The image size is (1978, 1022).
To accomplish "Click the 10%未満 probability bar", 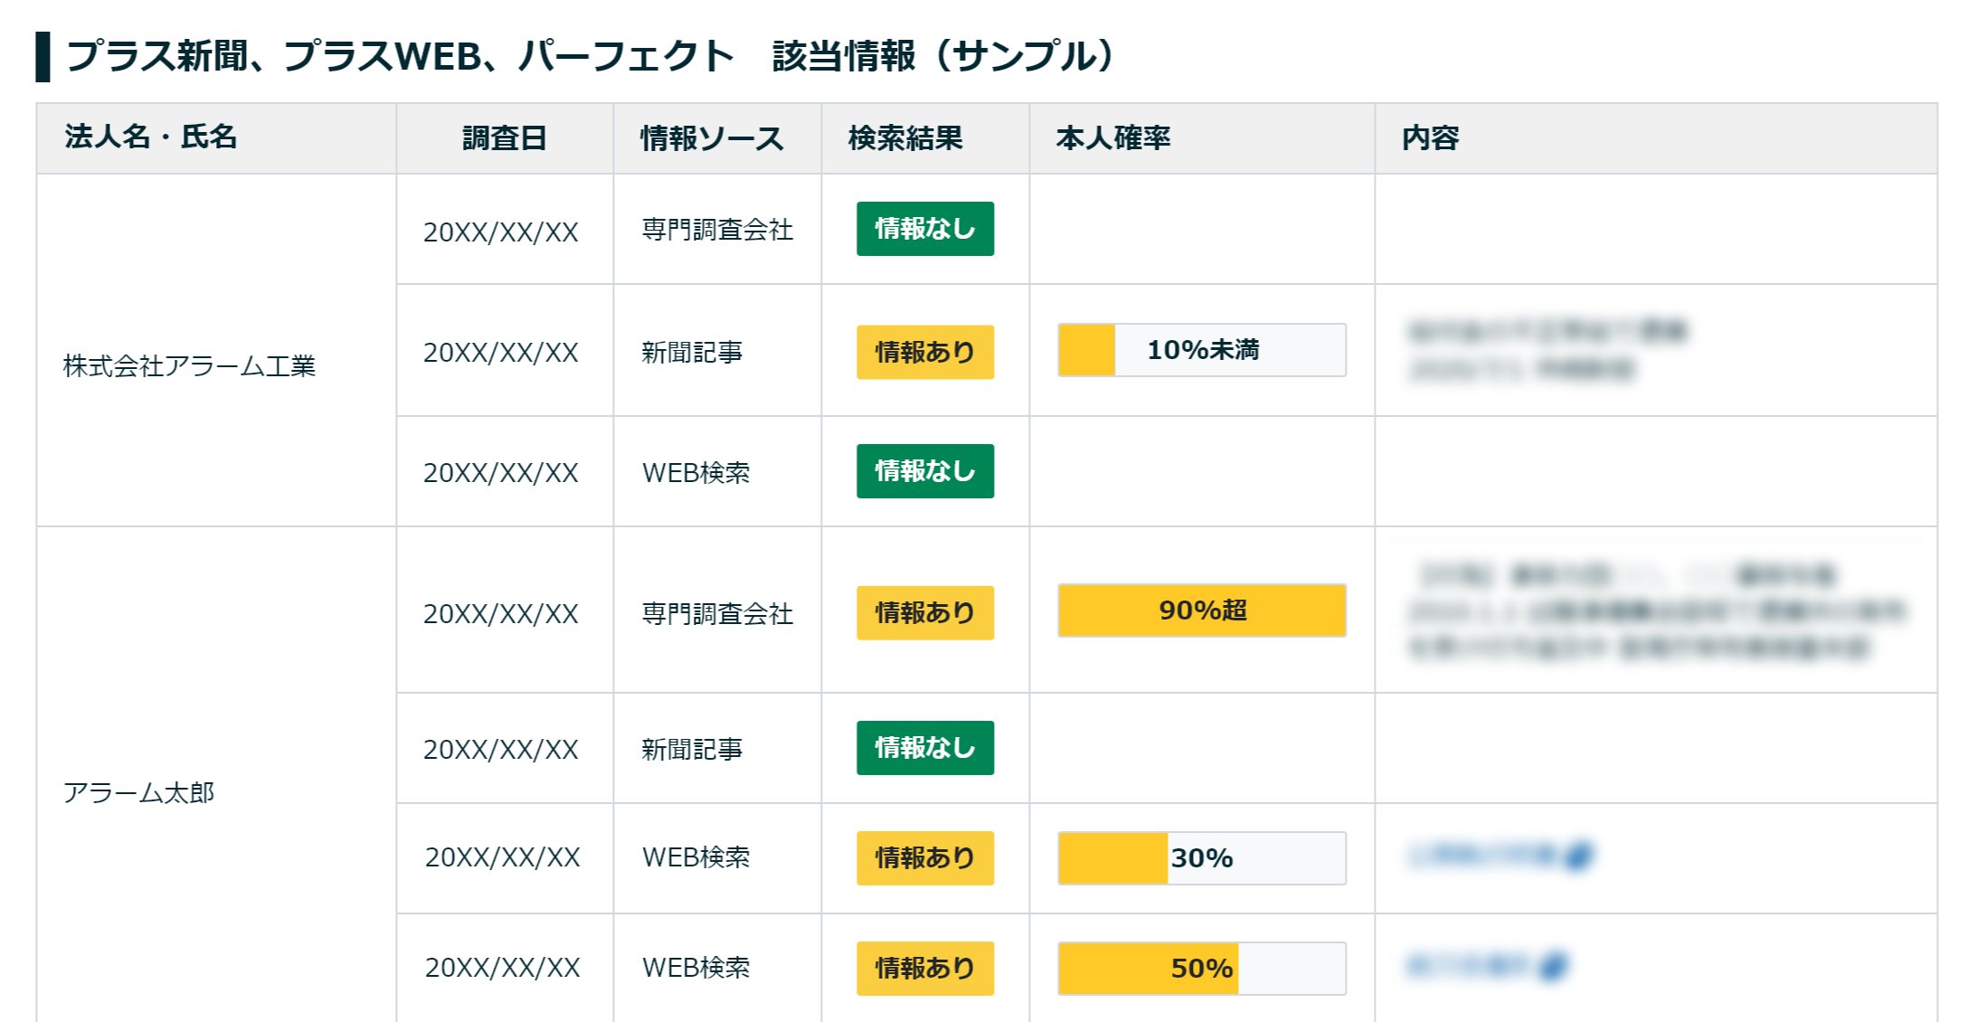I will click(1201, 350).
